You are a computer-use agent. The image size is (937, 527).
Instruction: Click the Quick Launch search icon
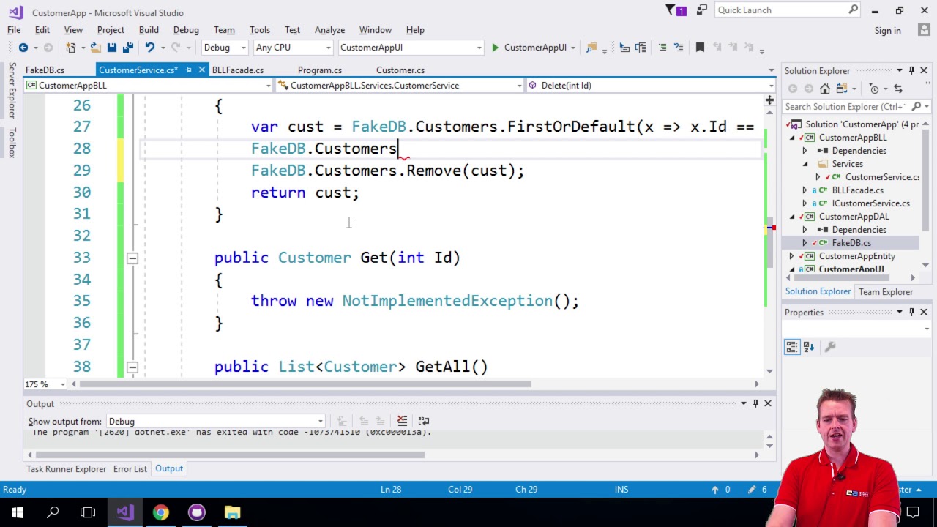(854, 10)
